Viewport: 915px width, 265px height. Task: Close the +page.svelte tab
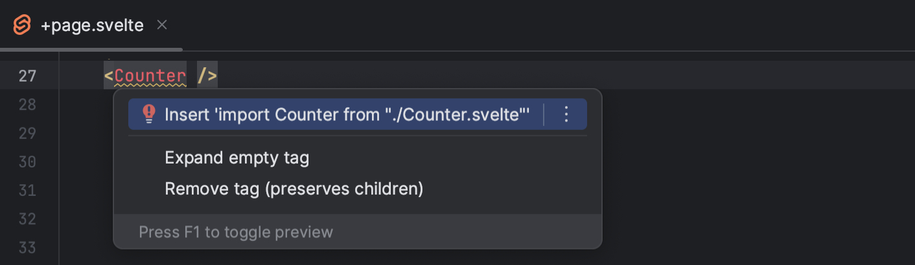click(x=163, y=25)
